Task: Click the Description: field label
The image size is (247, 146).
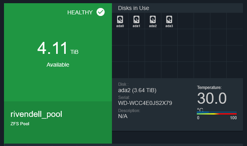Action: (x=129, y=110)
